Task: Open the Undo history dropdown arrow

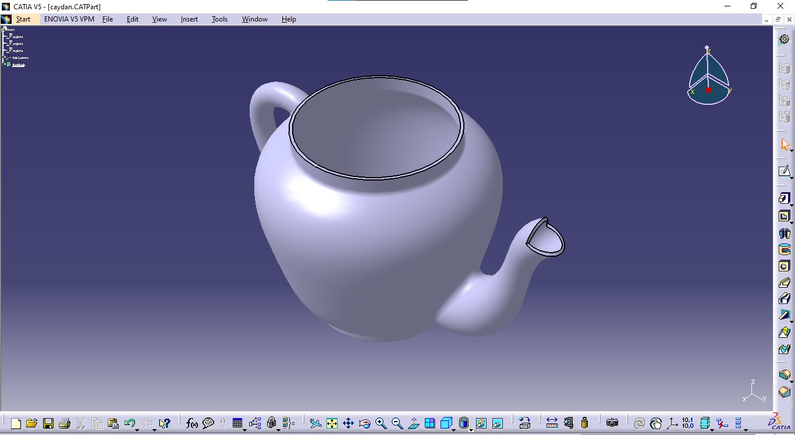Action: click(x=137, y=429)
